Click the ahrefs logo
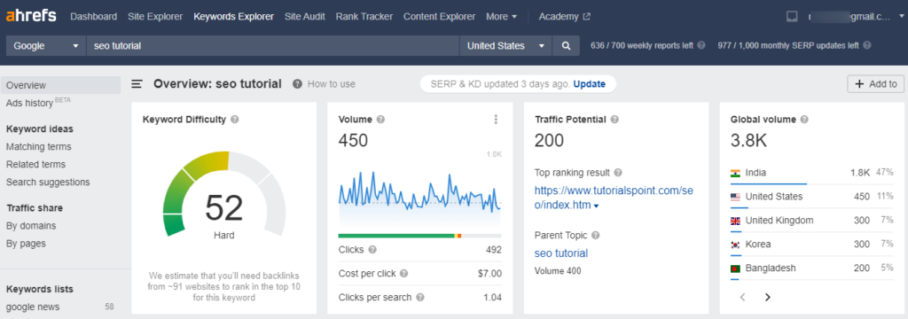 (31, 16)
